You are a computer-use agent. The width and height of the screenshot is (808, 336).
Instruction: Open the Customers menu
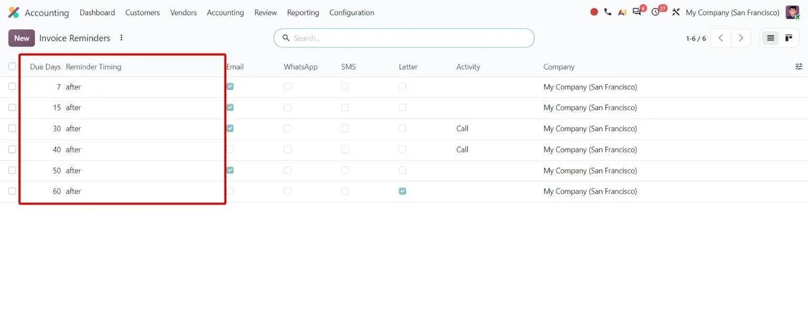143,13
